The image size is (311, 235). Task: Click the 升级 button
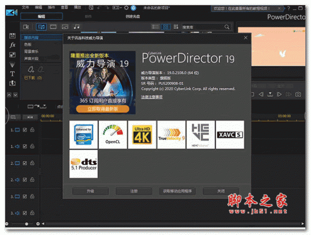tap(91, 191)
